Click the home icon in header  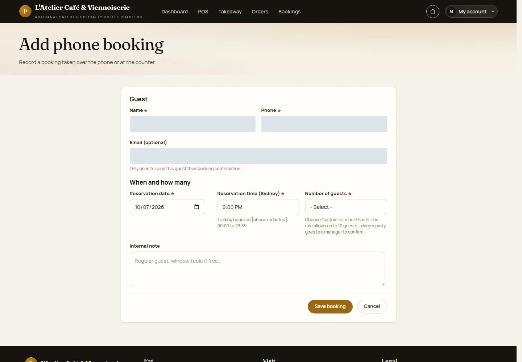(432, 12)
